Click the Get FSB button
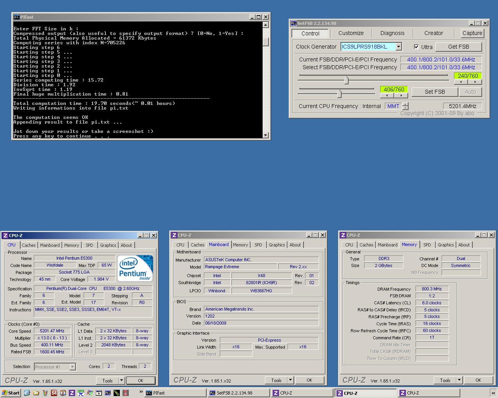This screenshot has height=398, width=498. pyautogui.click(x=458, y=47)
